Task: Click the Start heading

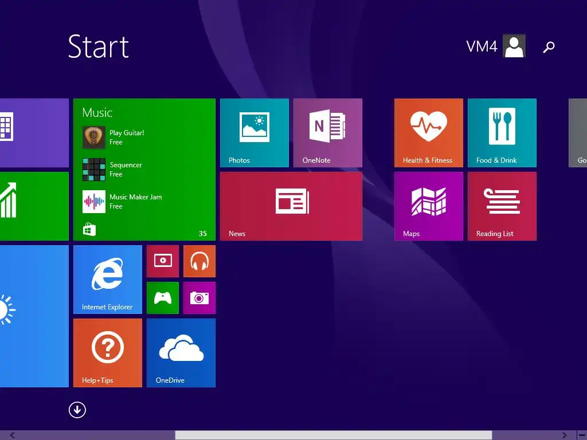Action: pos(99,47)
